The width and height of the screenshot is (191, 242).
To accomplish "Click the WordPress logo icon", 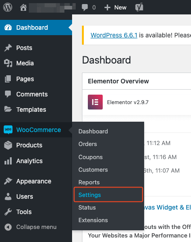I will (8, 7).
